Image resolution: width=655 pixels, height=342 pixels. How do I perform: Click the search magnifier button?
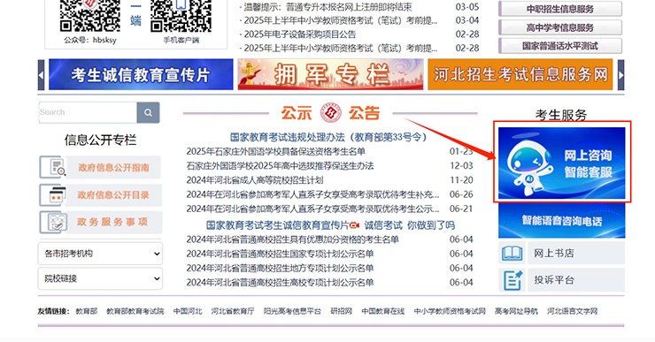(x=148, y=112)
